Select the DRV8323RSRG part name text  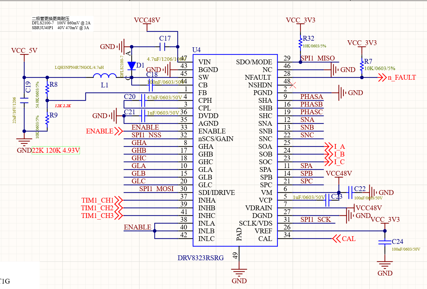[201, 258]
